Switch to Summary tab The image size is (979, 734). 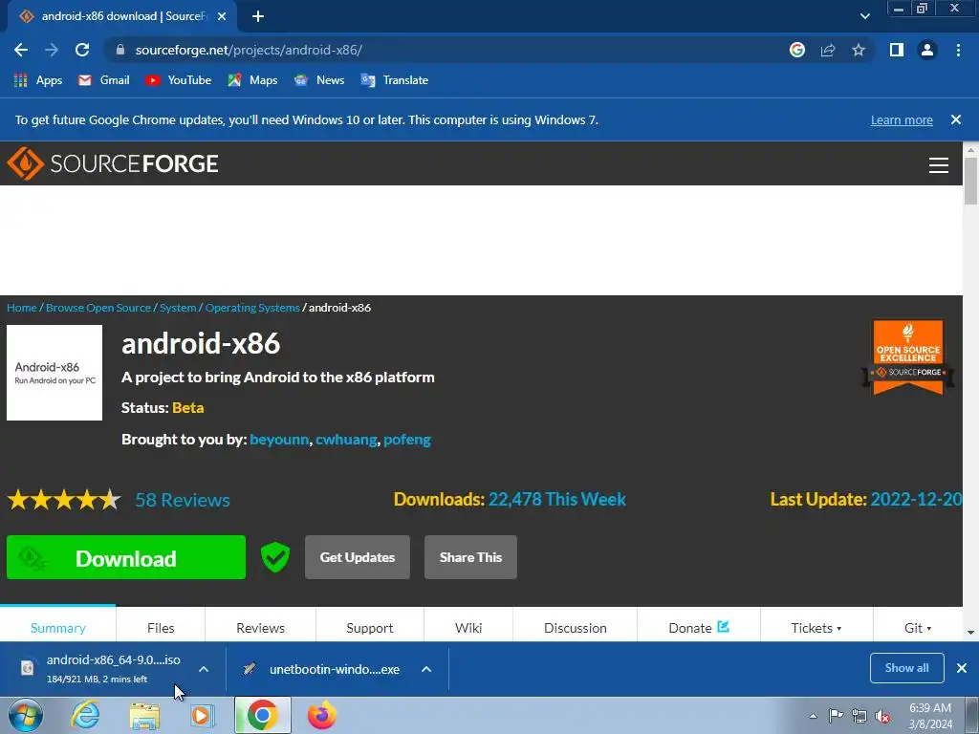click(x=58, y=627)
